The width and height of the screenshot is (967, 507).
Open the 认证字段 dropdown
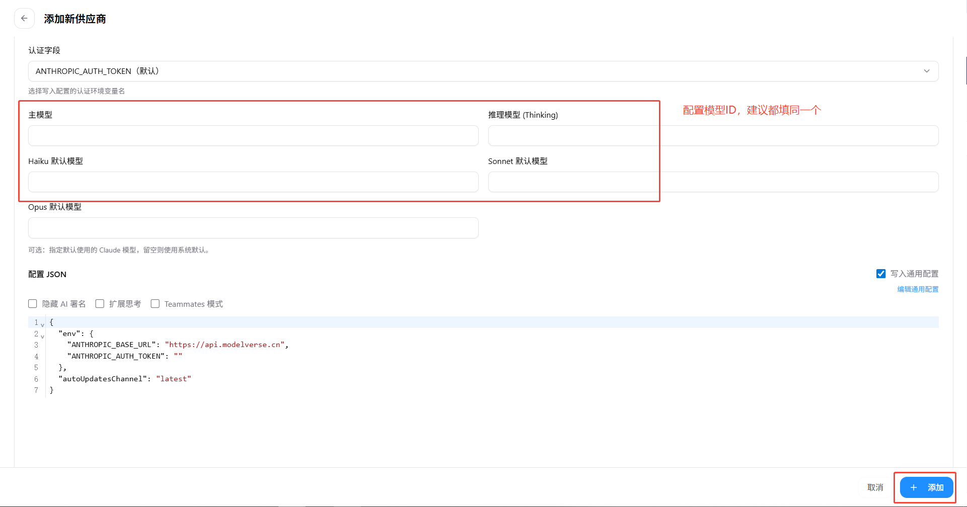(x=483, y=71)
